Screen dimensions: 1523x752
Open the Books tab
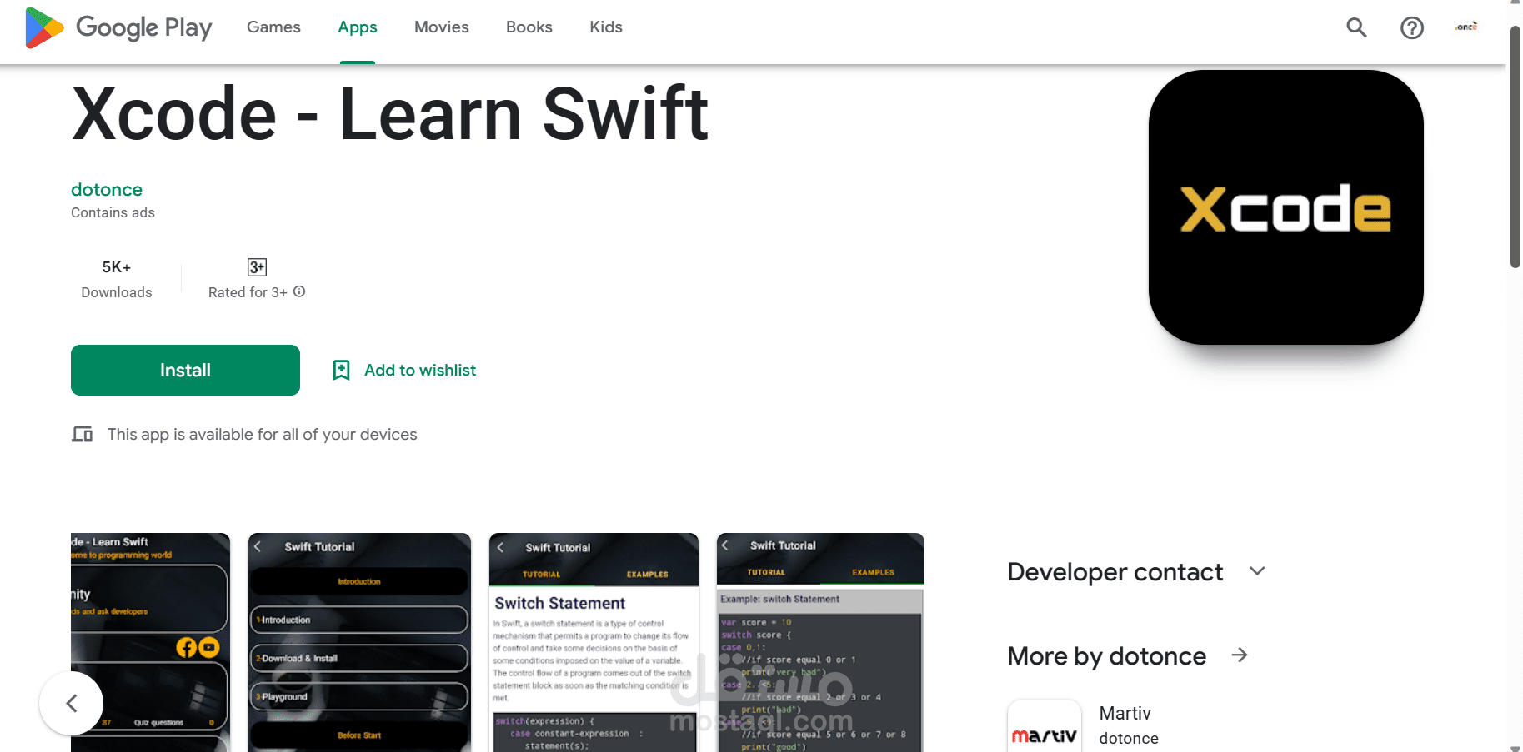pyautogui.click(x=529, y=27)
